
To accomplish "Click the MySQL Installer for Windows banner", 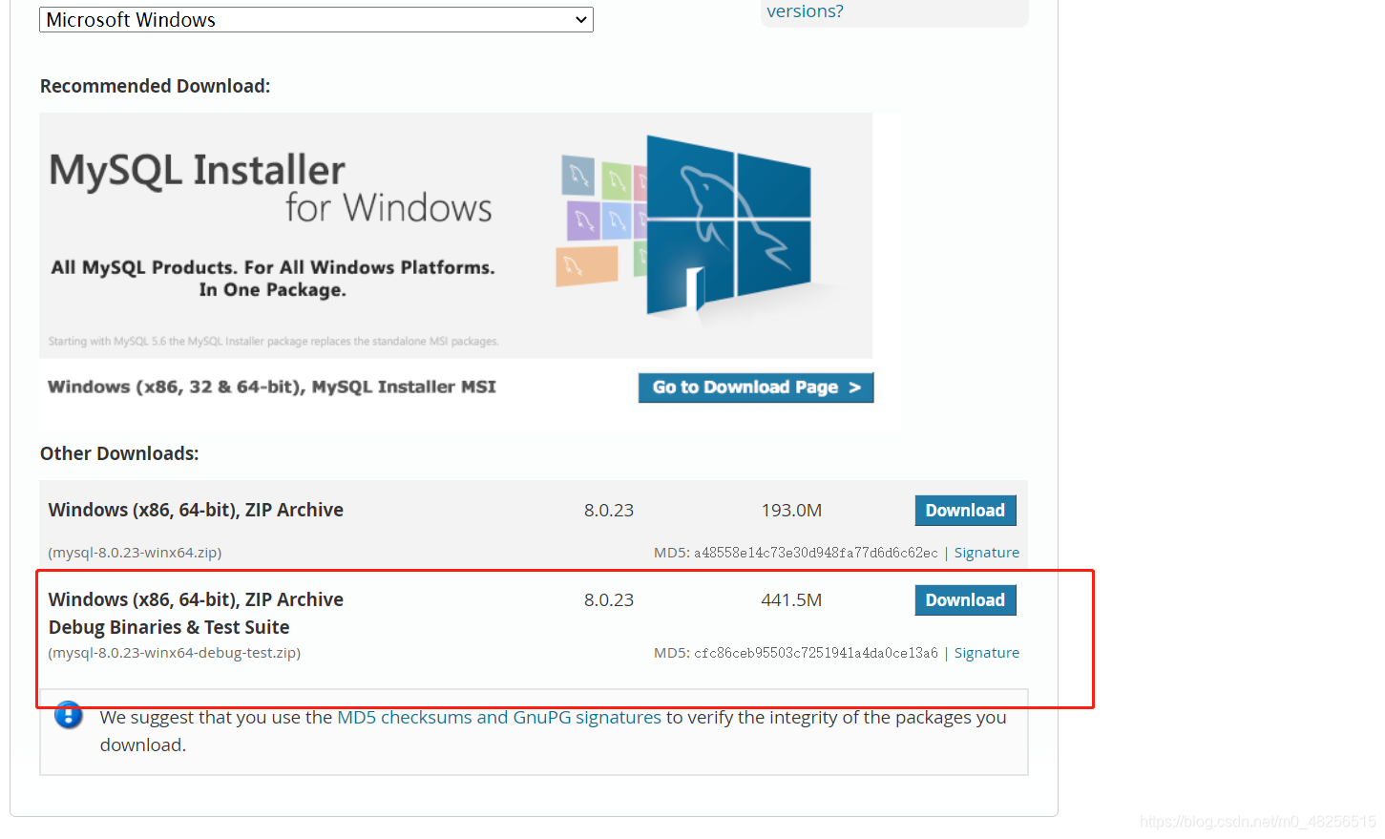I will (x=455, y=236).
